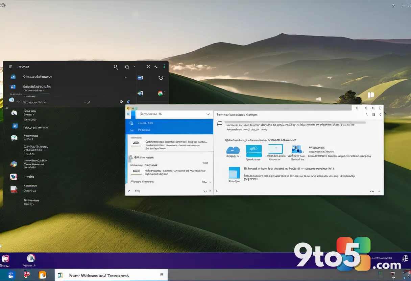Expand the small chevron in dark panel header

[134, 67]
